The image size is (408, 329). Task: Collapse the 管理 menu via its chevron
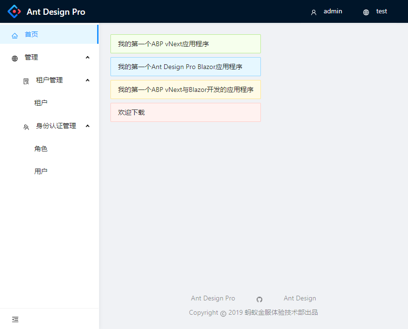click(x=87, y=57)
